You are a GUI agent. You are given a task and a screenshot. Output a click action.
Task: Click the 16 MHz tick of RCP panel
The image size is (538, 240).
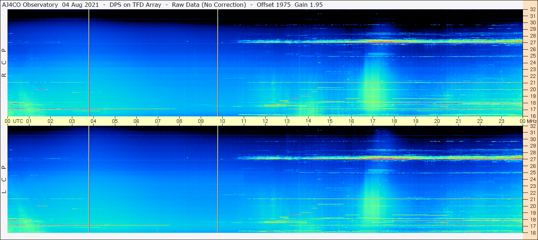coord(533,116)
